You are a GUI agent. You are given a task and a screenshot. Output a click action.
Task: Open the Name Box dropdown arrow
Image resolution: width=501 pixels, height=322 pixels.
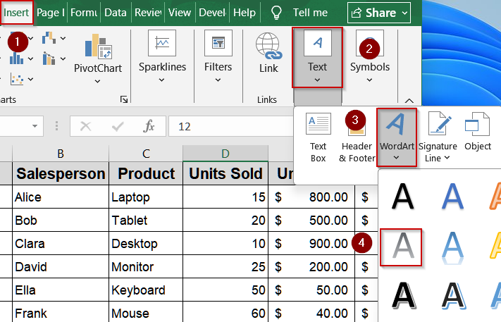(35, 126)
